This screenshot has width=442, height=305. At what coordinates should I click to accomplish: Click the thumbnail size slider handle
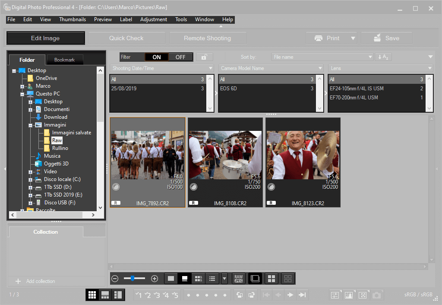[133, 279]
